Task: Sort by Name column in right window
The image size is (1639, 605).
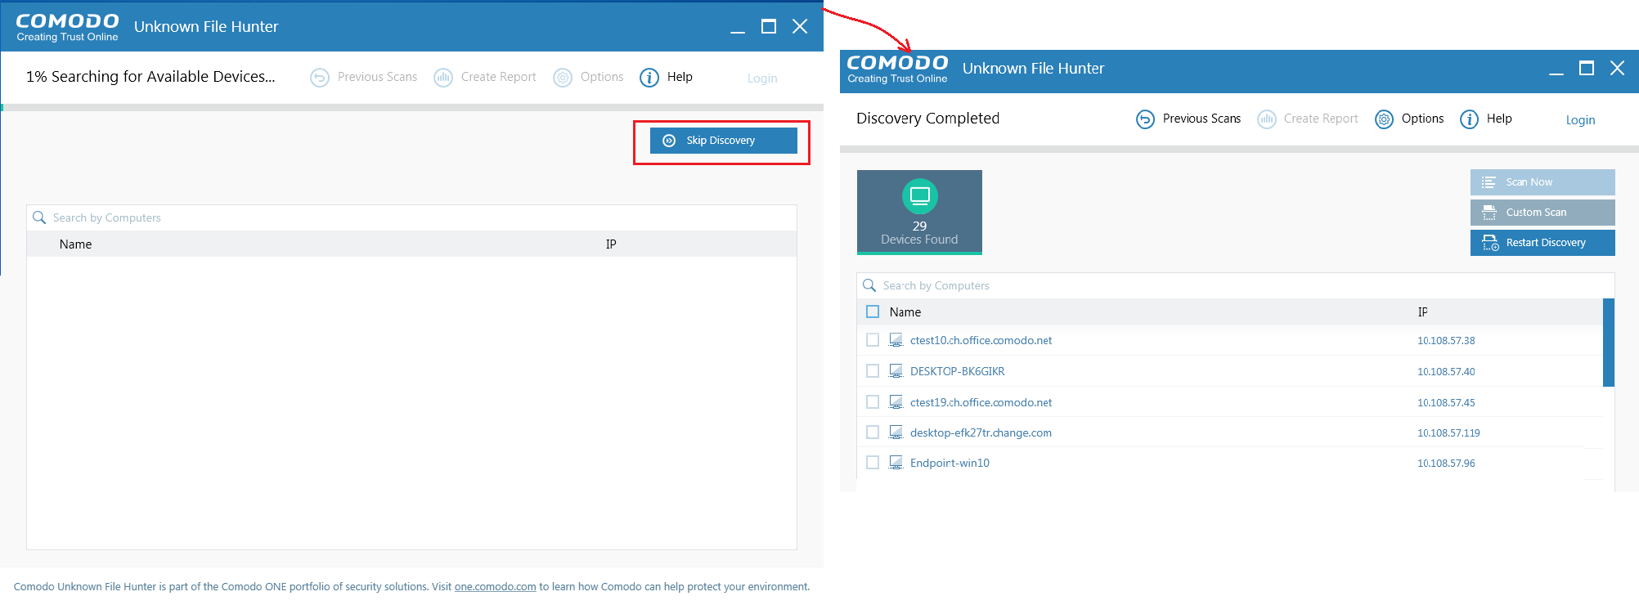Action: (905, 312)
